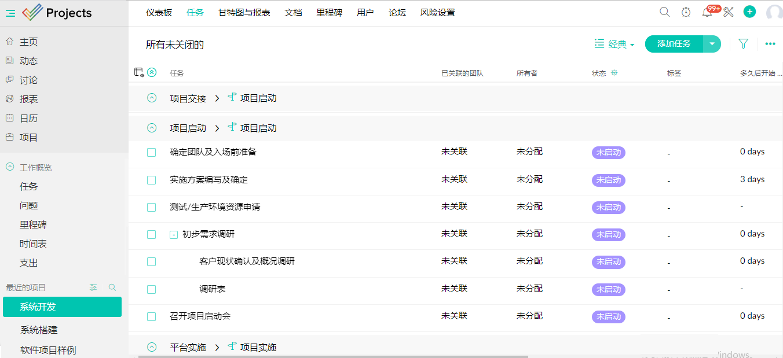This screenshot has height=358, width=783.
Task: Click 未启动 status badge for 调研表
Action: 609,289
